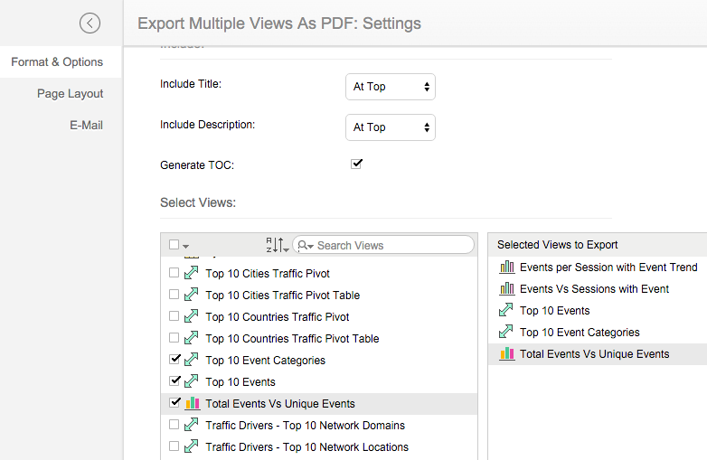The width and height of the screenshot is (707, 460).
Task: Click chart icon next to Events per Session with Event Trend
Action: (x=506, y=268)
